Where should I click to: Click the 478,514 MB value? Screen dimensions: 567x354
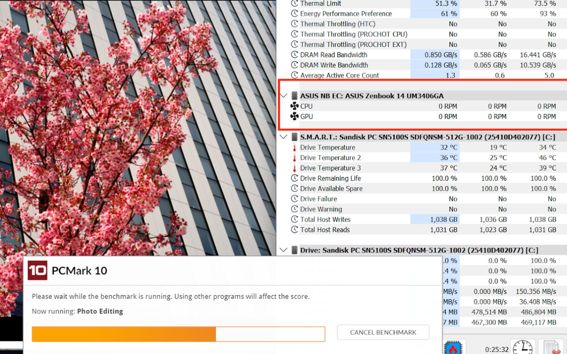tap(489, 312)
